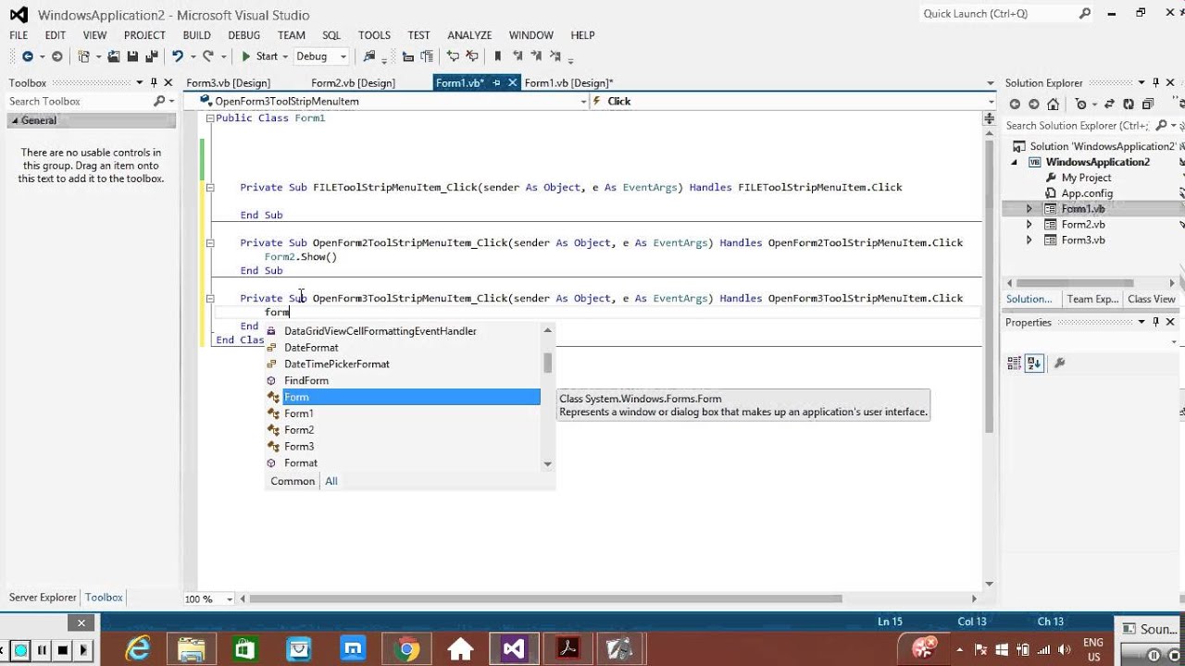The width and height of the screenshot is (1185, 666).
Task: Open the TOOLS menu
Action: coord(374,35)
